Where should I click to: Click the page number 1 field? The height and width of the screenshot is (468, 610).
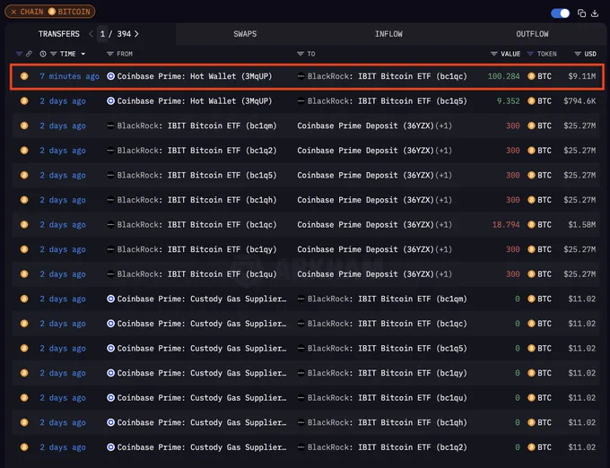point(102,34)
